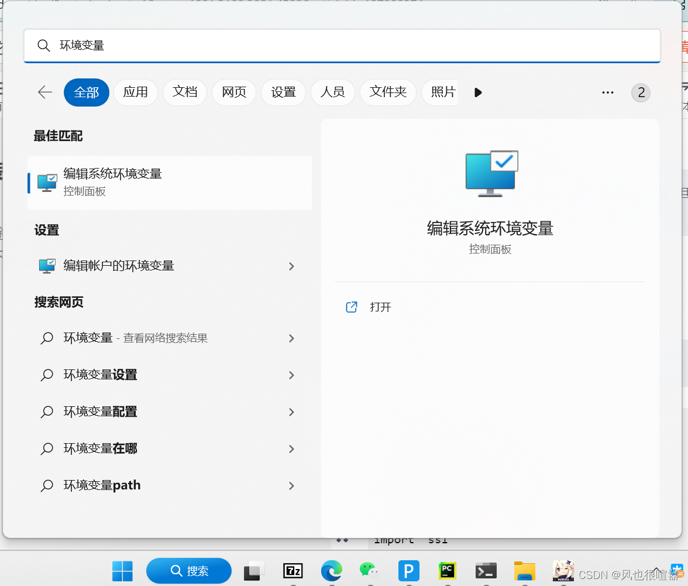The width and height of the screenshot is (688, 586).
Task: Launch Microsoft Edge from the taskbar
Action: pyautogui.click(x=332, y=572)
